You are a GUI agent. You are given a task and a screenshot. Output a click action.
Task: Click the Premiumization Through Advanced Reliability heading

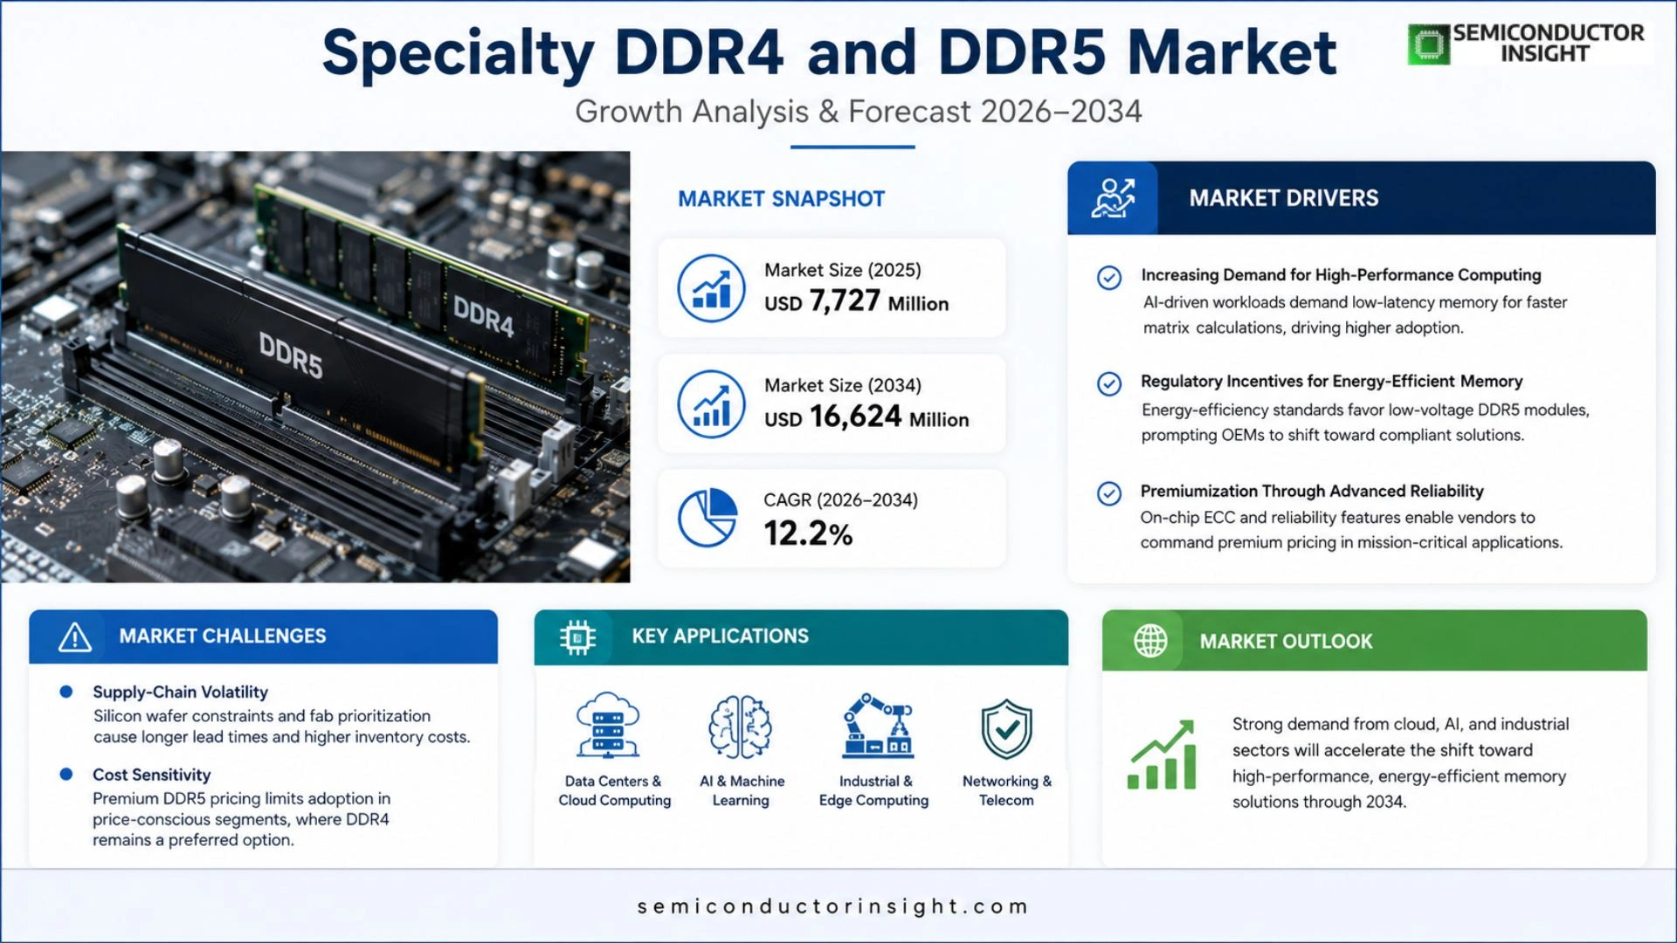(x=1312, y=491)
